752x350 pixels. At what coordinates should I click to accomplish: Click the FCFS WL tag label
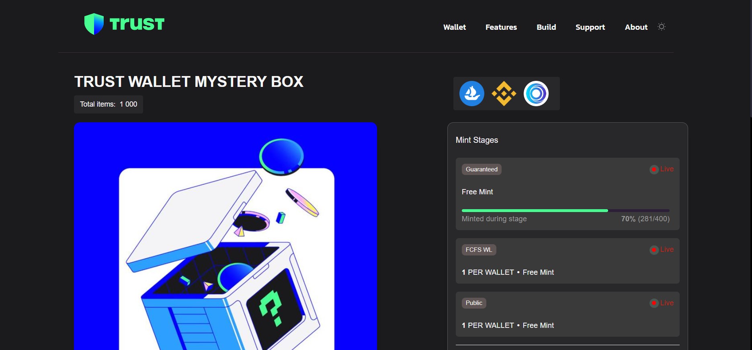tap(479, 250)
